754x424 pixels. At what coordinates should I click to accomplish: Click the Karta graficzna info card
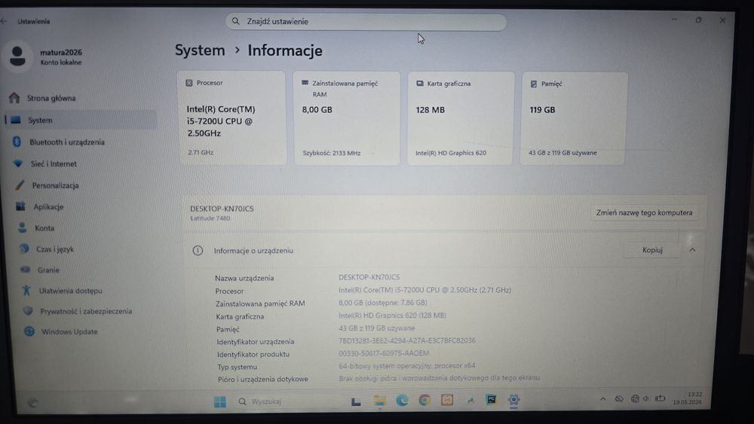coord(461,118)
